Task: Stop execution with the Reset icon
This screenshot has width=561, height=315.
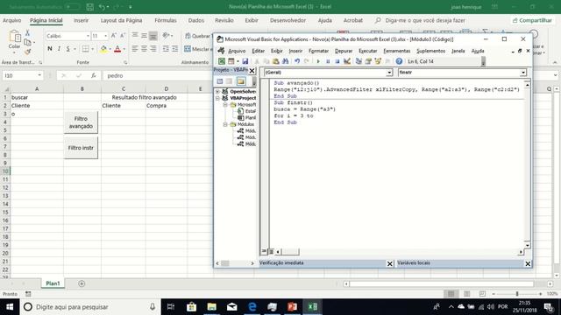Action: [337, 61]
